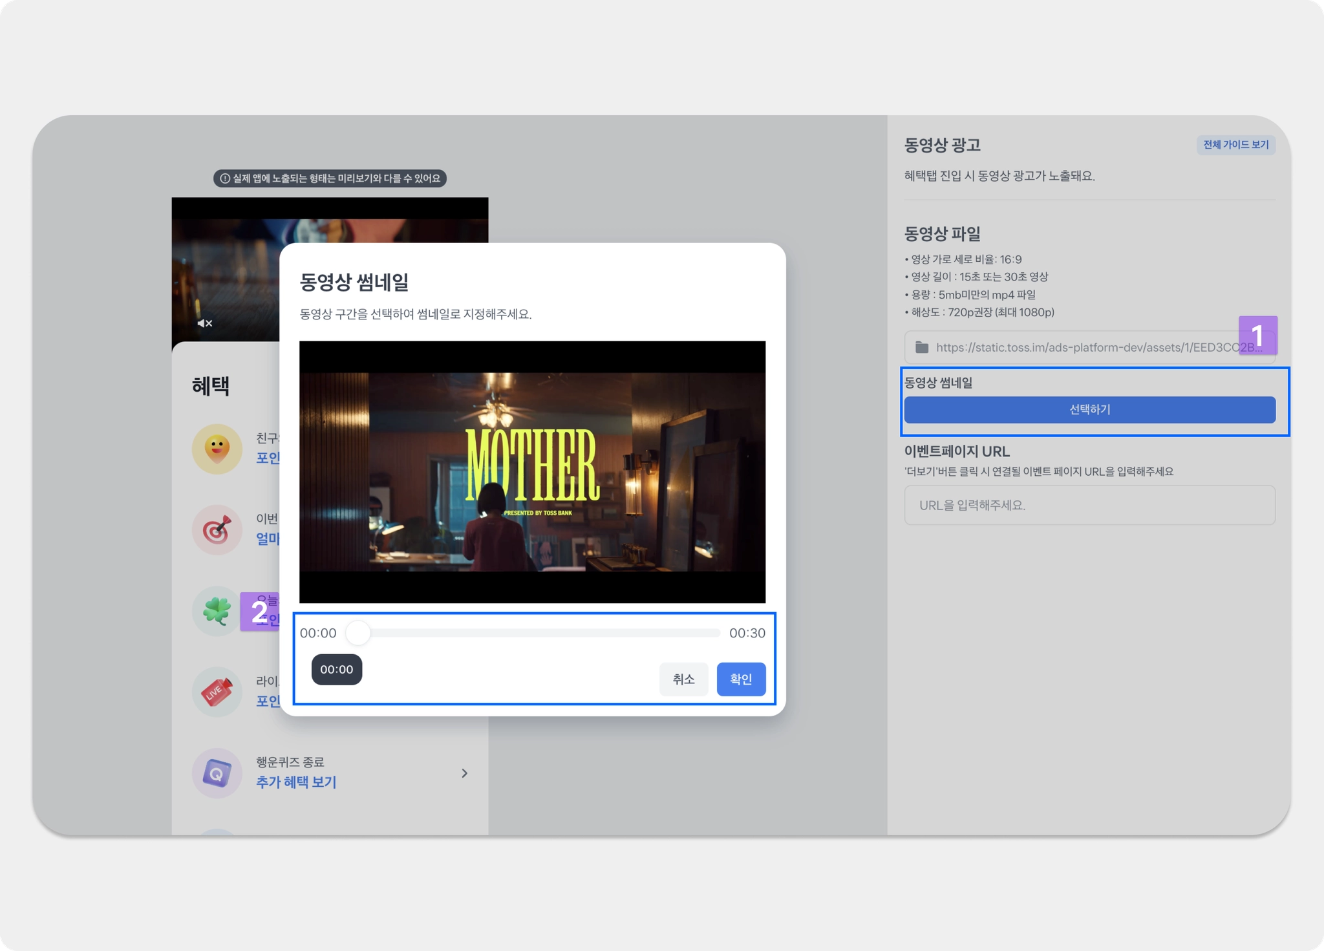Click the dark 00:00 timestamp tooltip
Screen dimensions: 1324x951
[x=337, y=669]
